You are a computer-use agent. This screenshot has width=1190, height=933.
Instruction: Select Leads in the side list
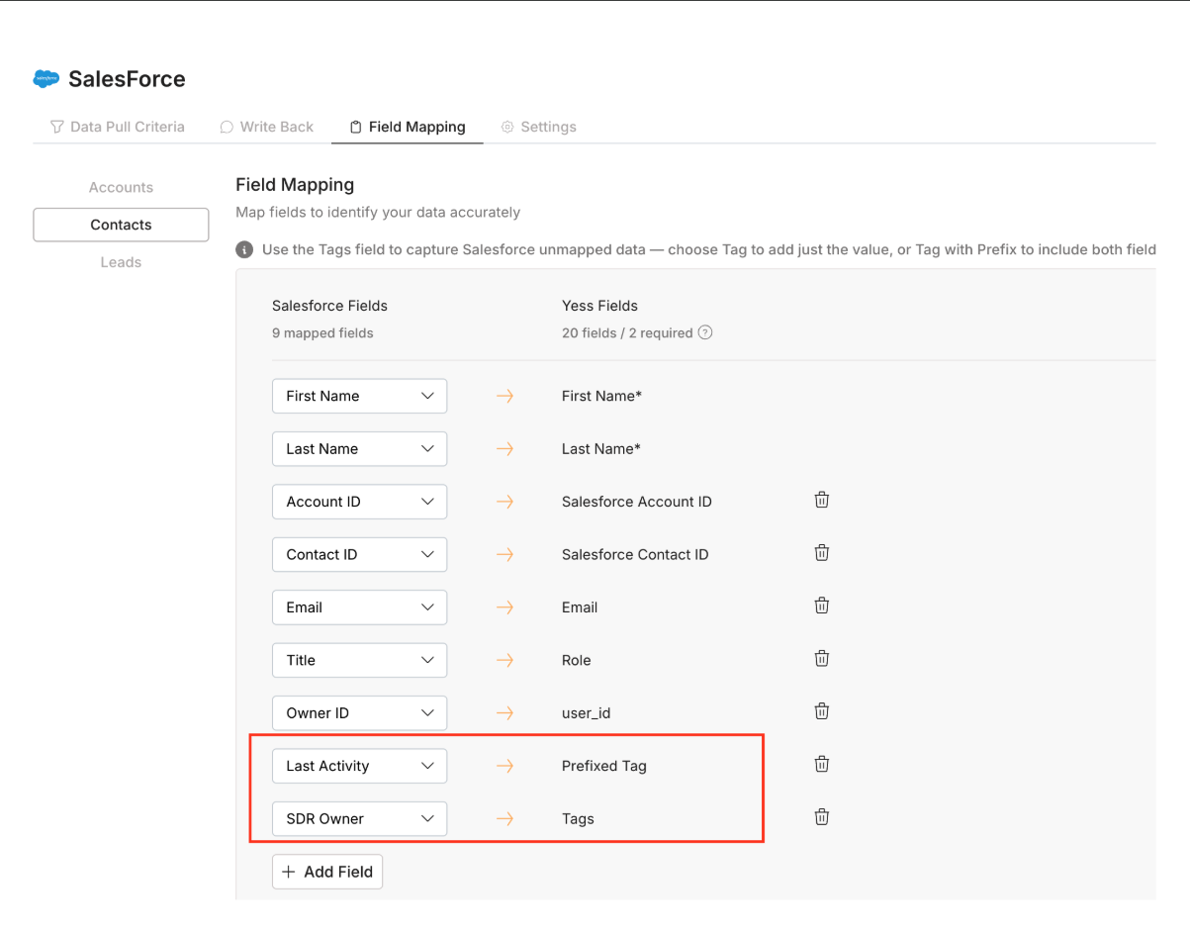click(x=121, y=262)
